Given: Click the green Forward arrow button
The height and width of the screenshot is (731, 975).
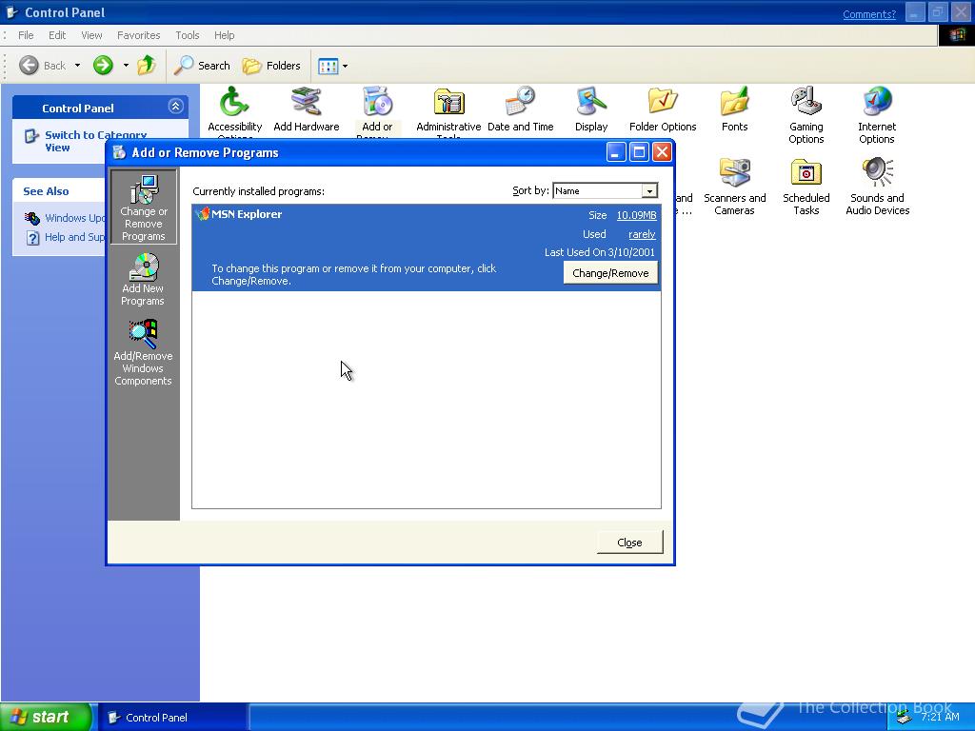Looking at the screenshot, I should pyautogui.click(x=103, y=66).
